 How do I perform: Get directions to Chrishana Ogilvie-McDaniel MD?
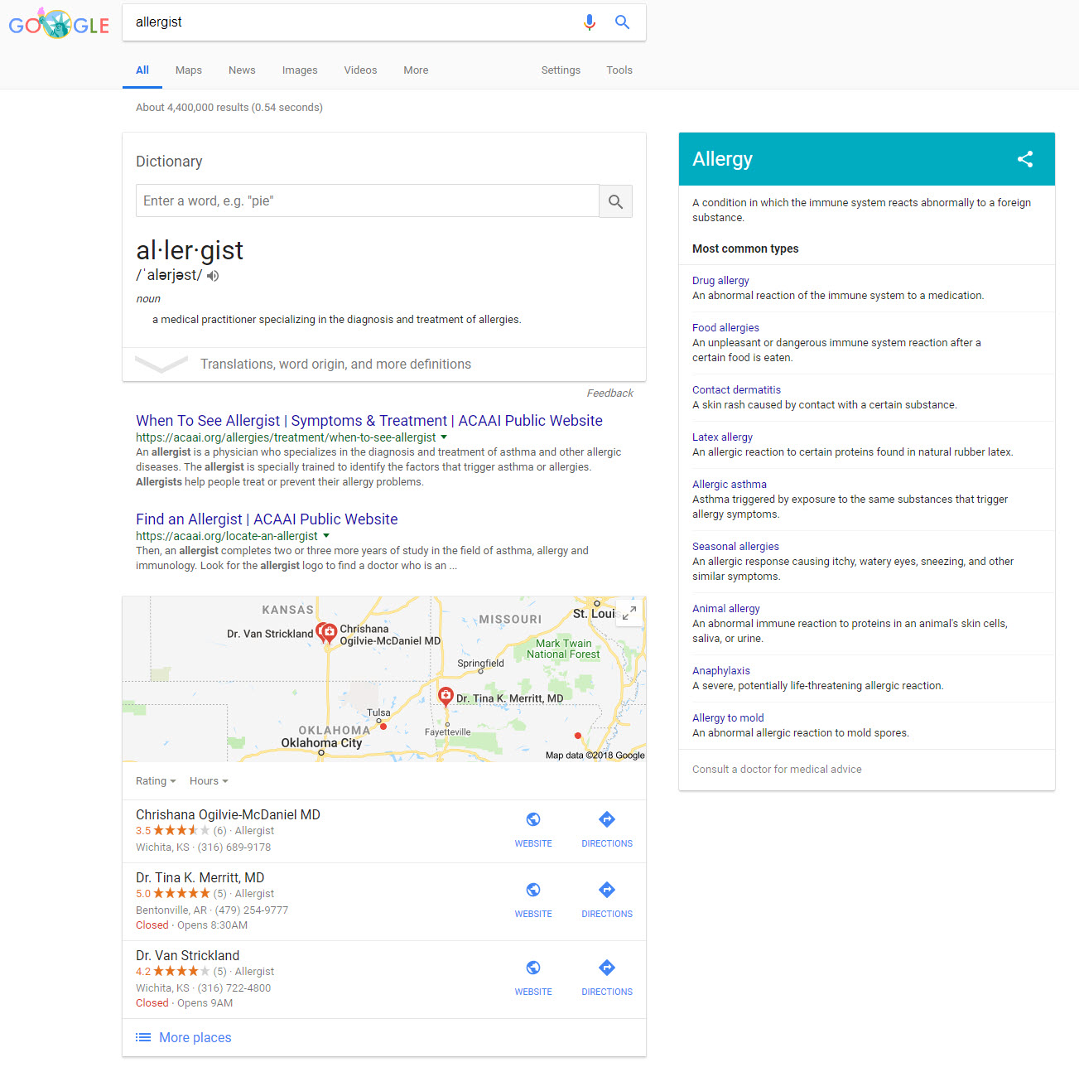(x=607, y=830)
